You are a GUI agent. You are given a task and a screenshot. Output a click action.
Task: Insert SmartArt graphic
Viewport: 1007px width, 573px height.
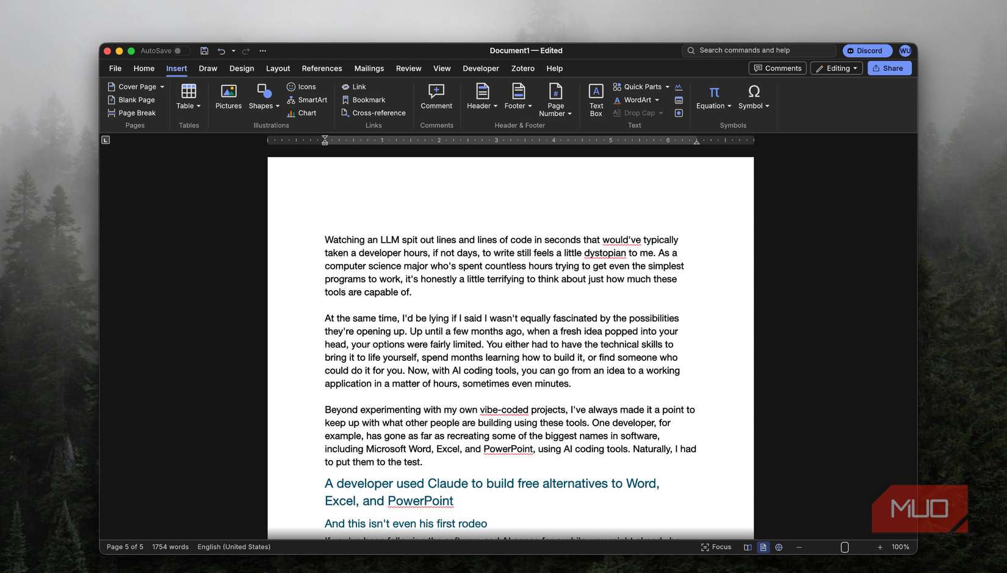[307, 100]
